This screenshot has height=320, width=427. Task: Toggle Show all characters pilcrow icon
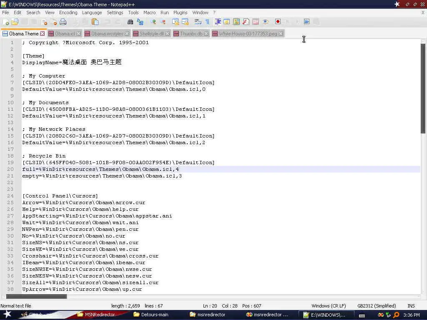(x=208, y=22)
